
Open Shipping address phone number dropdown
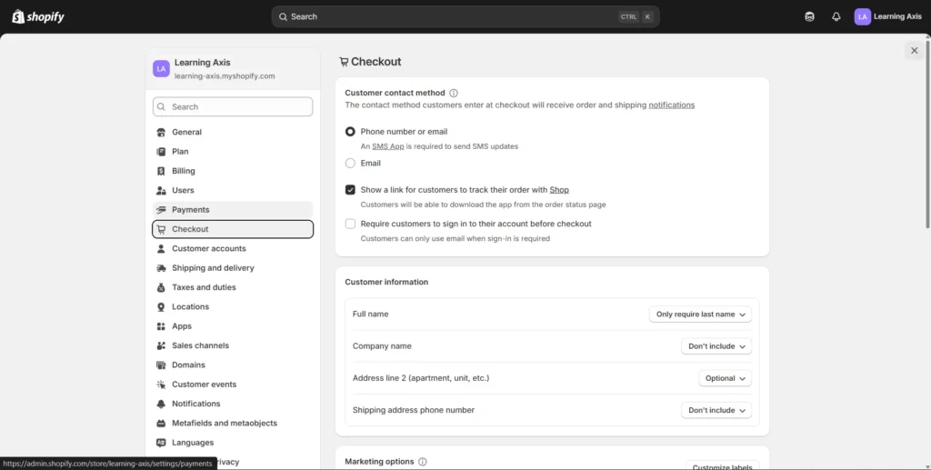pyautogui.click(x=716, y=411)
